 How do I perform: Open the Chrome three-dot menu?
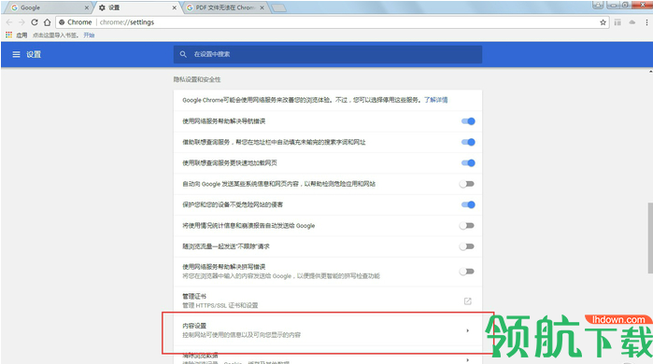point(646,22)
